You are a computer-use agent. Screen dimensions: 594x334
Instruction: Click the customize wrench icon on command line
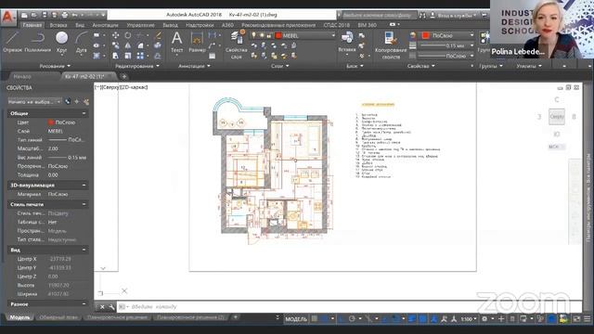click(x=111, y=307)
